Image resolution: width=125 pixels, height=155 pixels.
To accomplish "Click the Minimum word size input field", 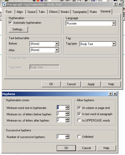I will tap(61, 108).
